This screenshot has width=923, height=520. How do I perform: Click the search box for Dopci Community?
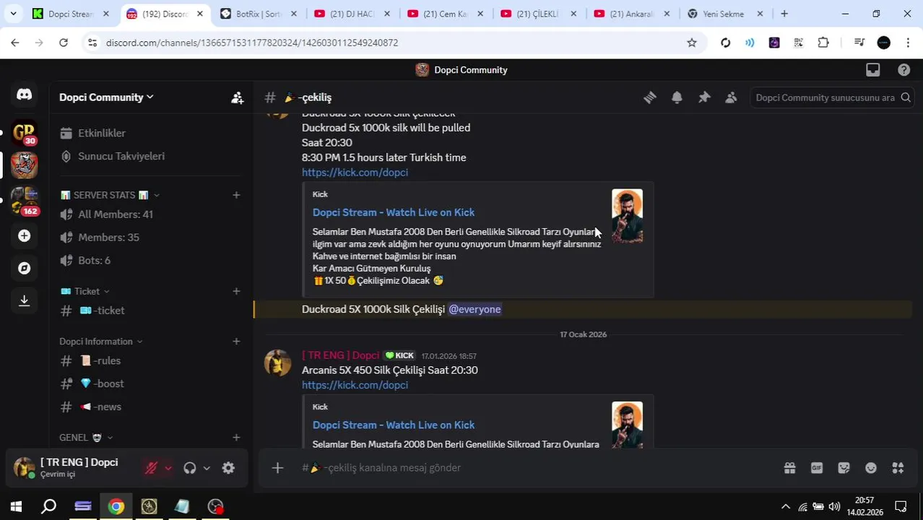831,97
